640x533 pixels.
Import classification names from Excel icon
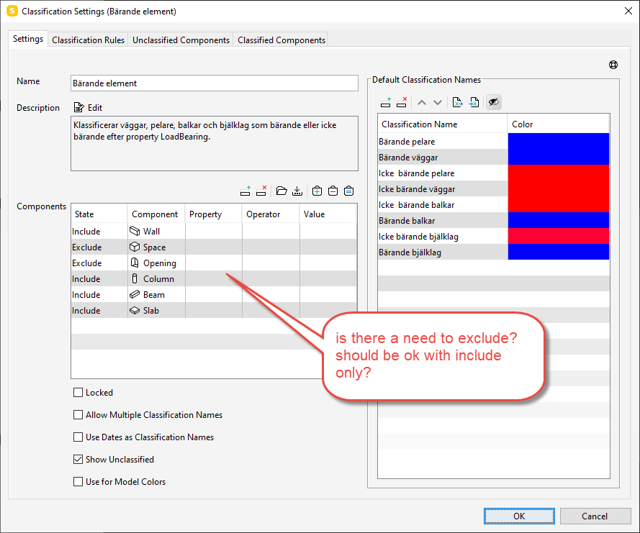click(x=474, y=102)
